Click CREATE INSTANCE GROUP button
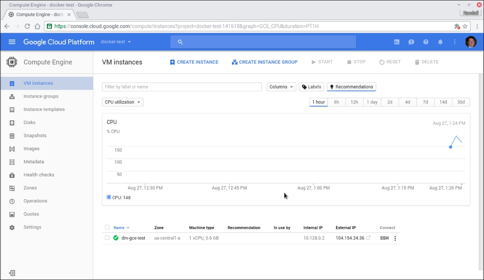The height and width of the screenshot is (280, 484). coord(265,62)
